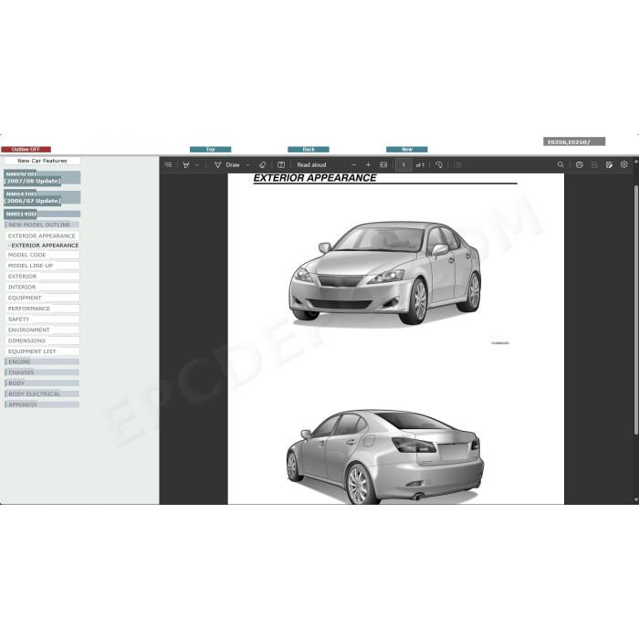Start Read aloud
This screenshot has width=639, height=639.
pyautogui.click(x=311, y=164)
